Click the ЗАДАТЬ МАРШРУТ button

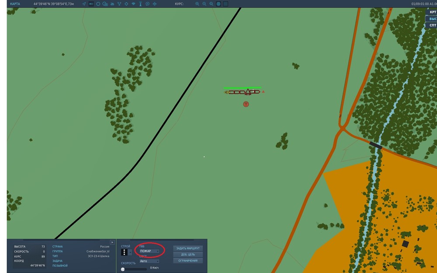coord(188,248)
